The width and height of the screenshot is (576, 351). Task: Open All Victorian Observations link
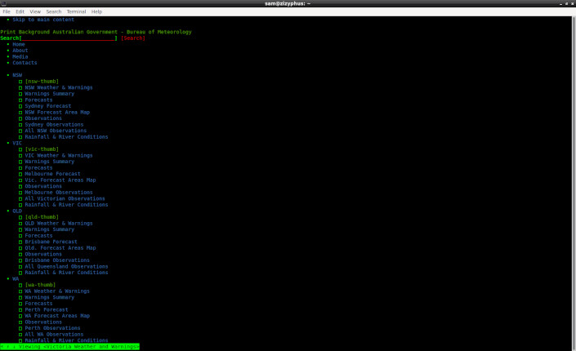pyautogui.click(x=65, y=198)
